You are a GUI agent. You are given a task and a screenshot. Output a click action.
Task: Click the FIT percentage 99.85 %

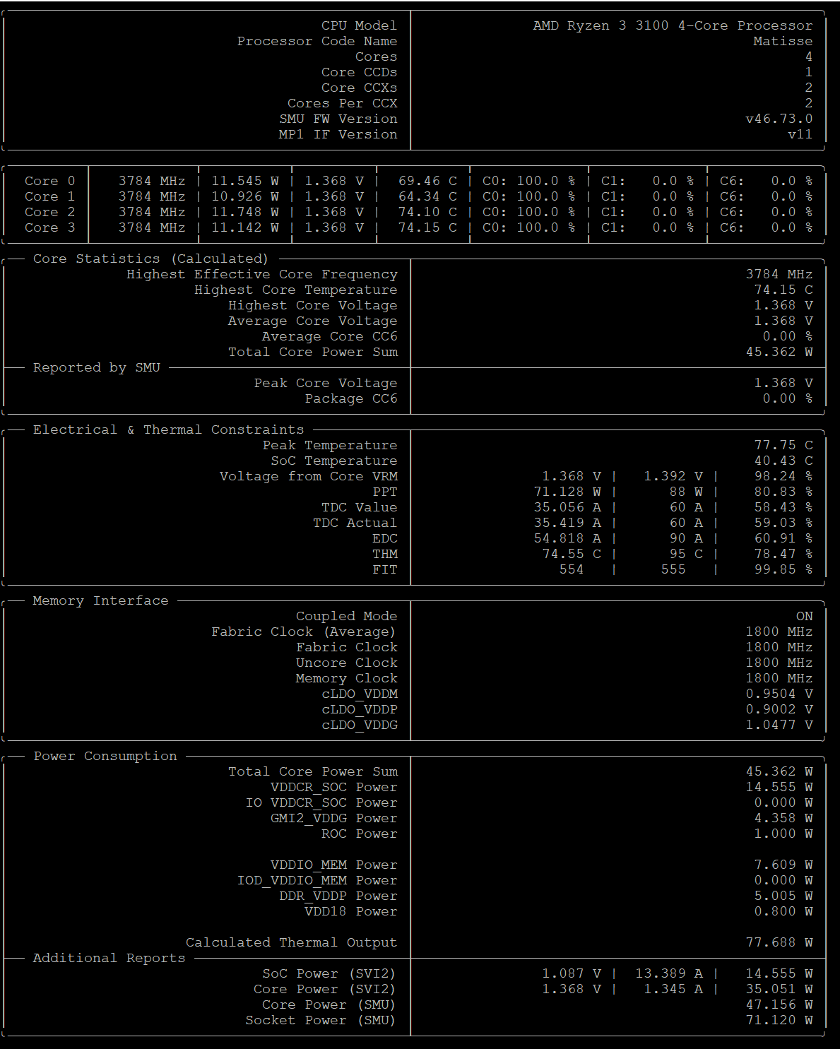783,569
